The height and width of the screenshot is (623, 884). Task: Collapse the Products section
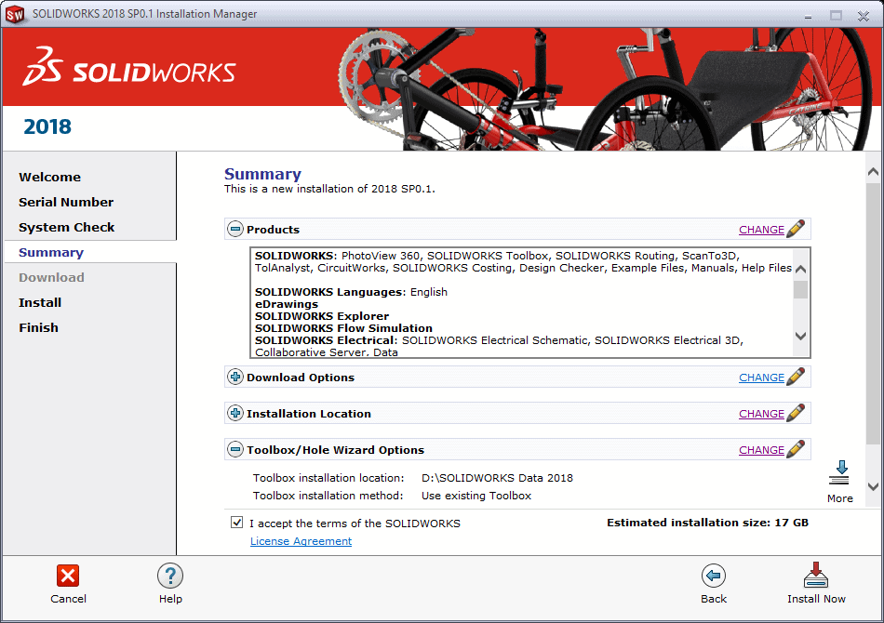[x=235, y=229]
